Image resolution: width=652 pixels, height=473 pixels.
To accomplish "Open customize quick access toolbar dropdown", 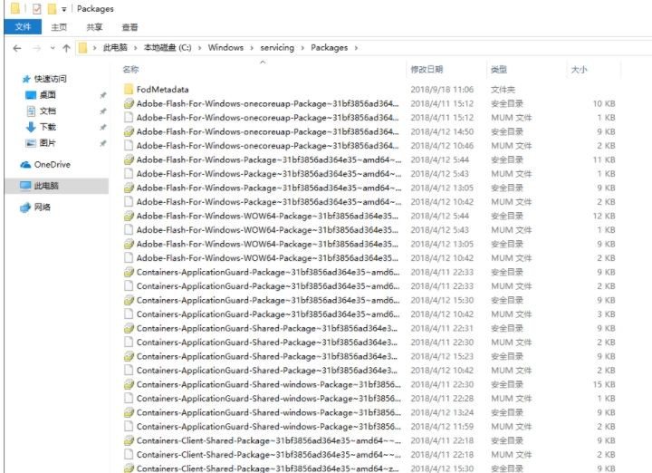I will [63, 9].
